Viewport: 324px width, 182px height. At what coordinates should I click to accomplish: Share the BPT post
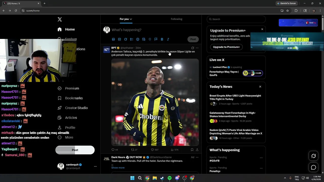pos(197,150)
